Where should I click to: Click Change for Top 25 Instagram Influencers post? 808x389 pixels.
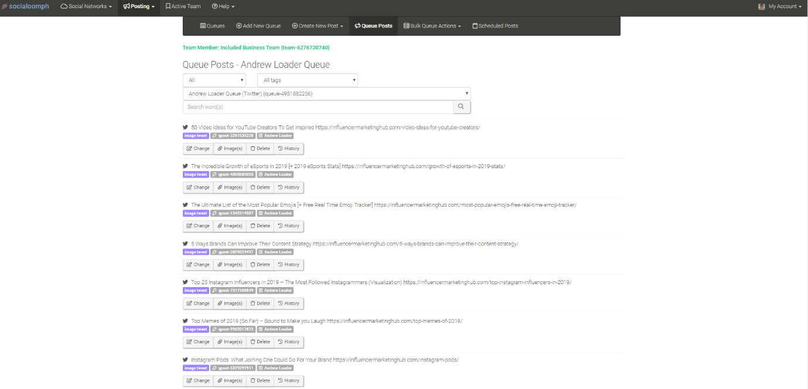click(x=198, y=303)
